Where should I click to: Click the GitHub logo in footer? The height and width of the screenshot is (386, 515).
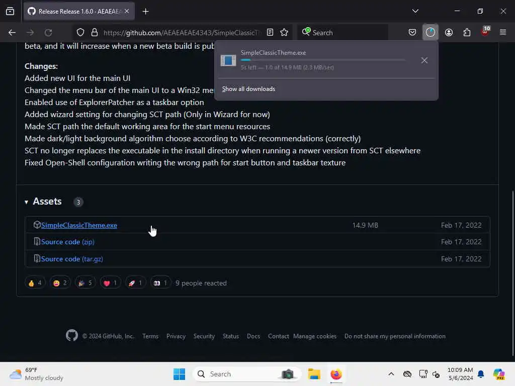(71, 335)
